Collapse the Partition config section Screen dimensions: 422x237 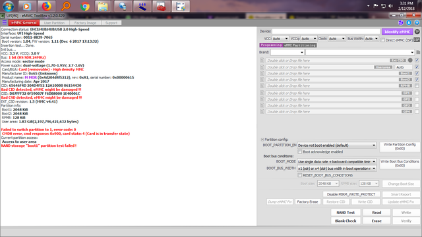click(262, 140)
